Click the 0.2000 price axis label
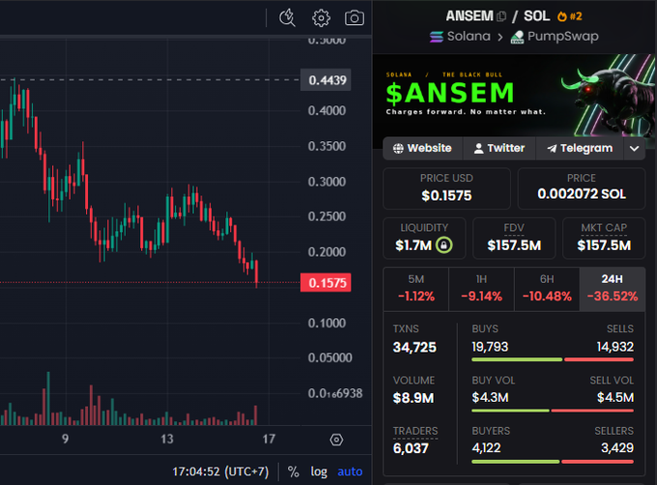Screen dimensions: 657x485 click(327, 252)
